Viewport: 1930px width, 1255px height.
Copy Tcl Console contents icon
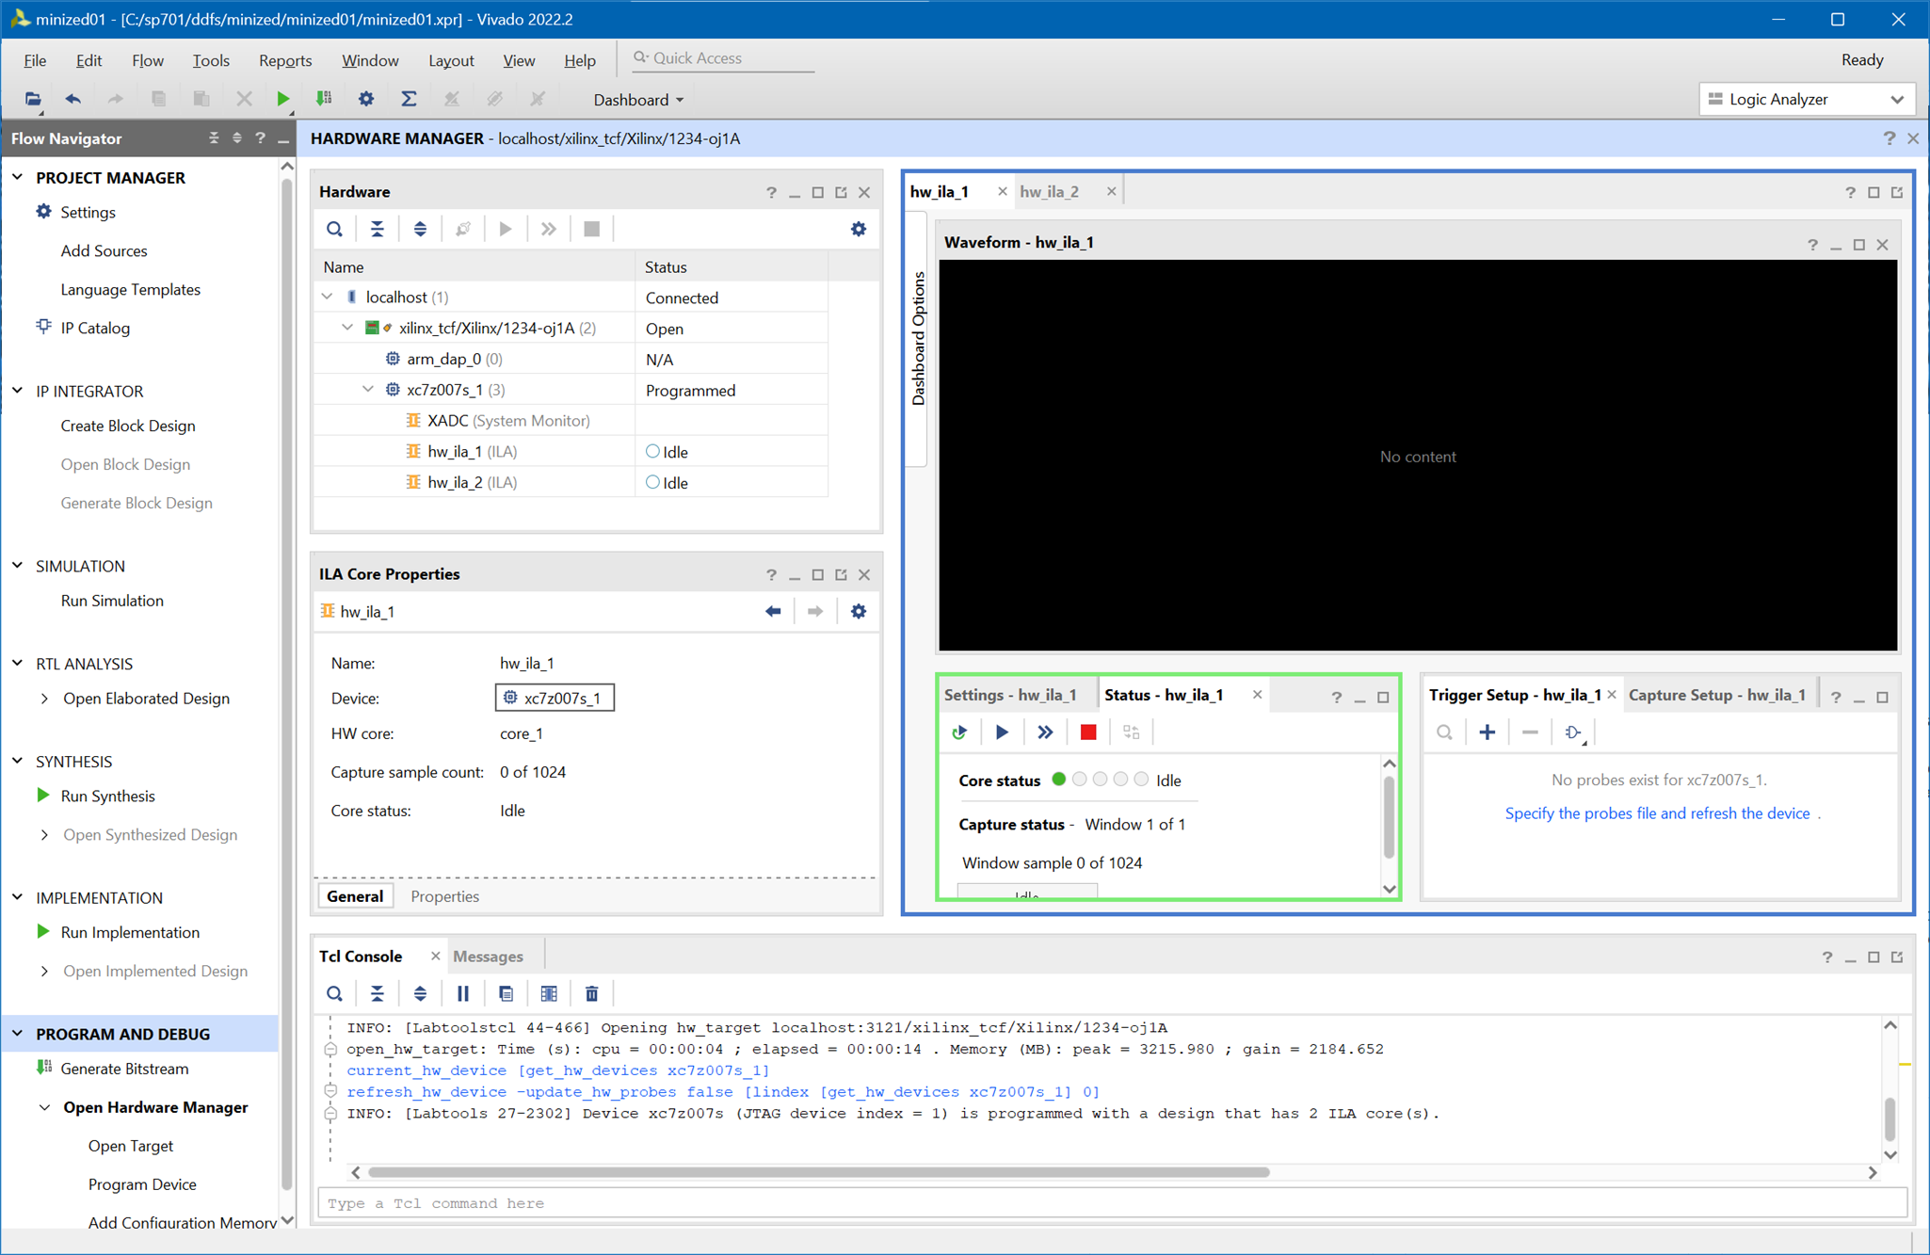click(507, 994)
